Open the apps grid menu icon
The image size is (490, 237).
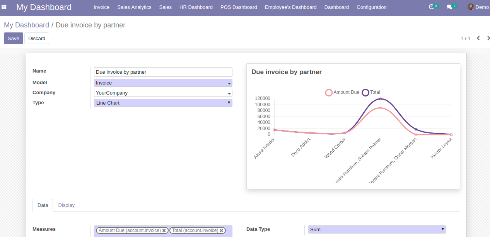[x=4, y=7]
